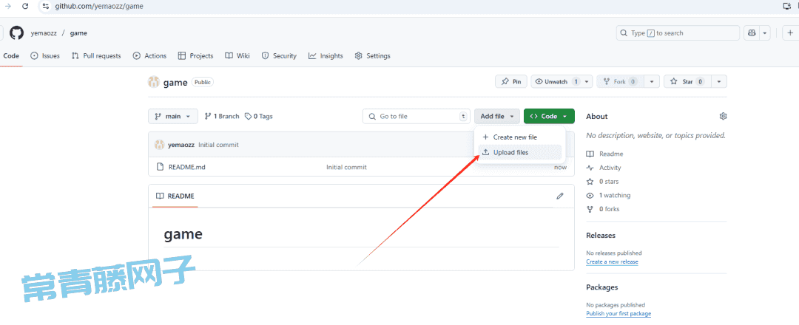
Task: Click the game heading in README
Action: 183,234
